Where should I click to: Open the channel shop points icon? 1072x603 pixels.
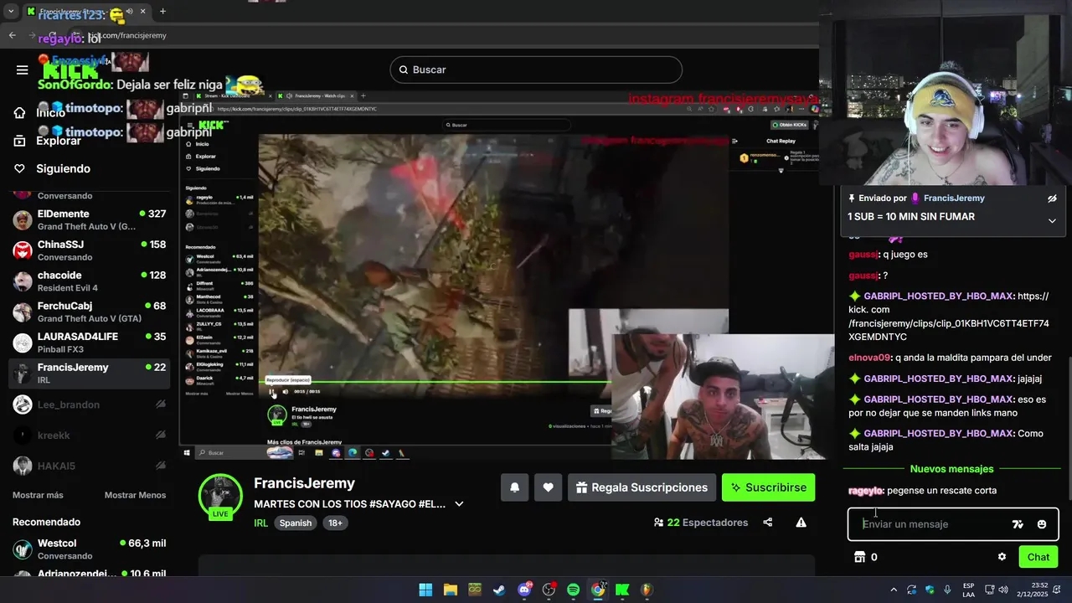pos(859,557)
